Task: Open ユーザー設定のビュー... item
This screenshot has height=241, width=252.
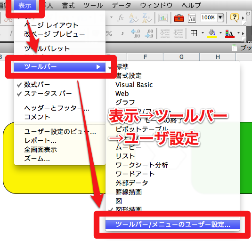Action: pos(60,132)
